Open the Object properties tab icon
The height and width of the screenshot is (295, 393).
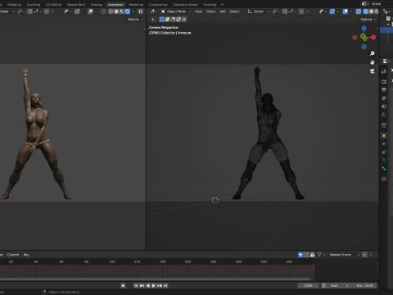pos(384,135)
